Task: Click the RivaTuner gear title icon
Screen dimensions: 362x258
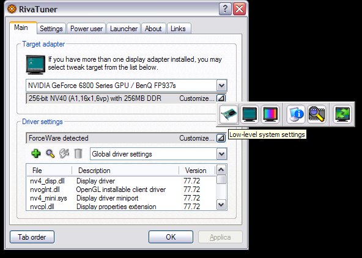Action: (12, 9)
